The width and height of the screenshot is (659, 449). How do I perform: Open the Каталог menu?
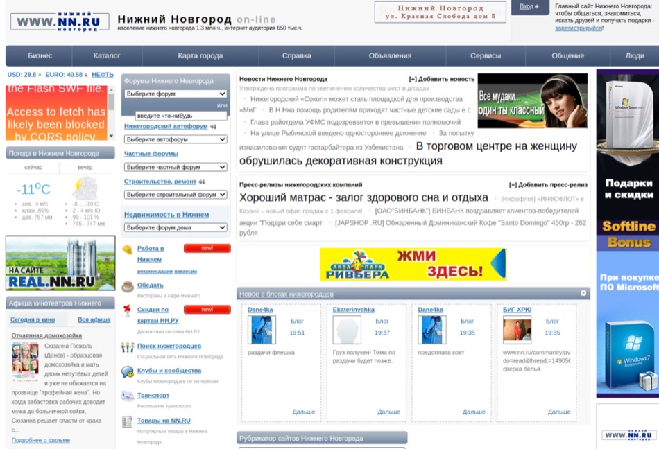[107, 56]
